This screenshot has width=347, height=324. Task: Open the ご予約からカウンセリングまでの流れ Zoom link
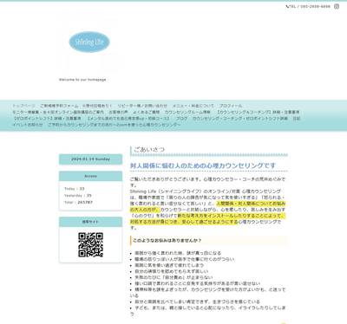coord(115,125)
